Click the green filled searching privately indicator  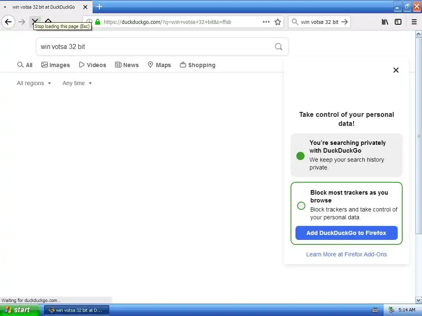(x=300, y=156)
